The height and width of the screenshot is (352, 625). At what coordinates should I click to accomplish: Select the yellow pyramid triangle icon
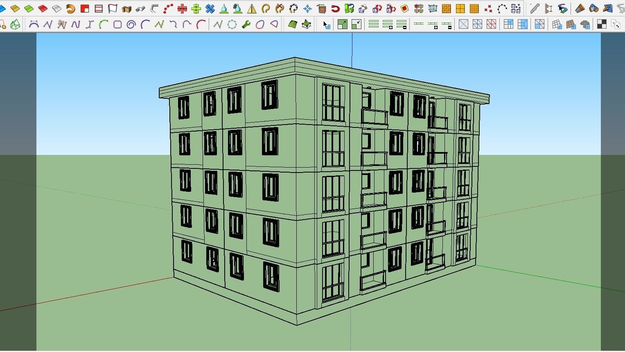tap(252, 9)
